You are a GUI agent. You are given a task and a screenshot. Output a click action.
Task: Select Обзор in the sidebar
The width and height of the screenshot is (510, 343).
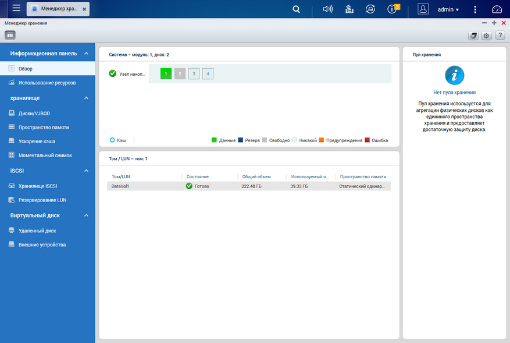48,68
